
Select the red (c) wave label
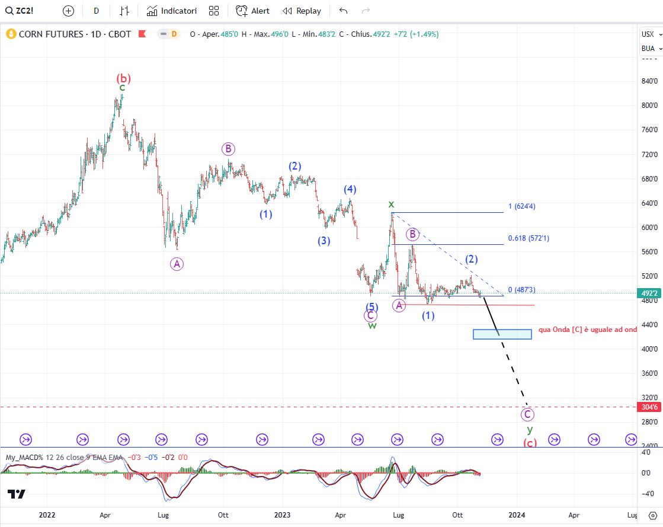[530, 442]
